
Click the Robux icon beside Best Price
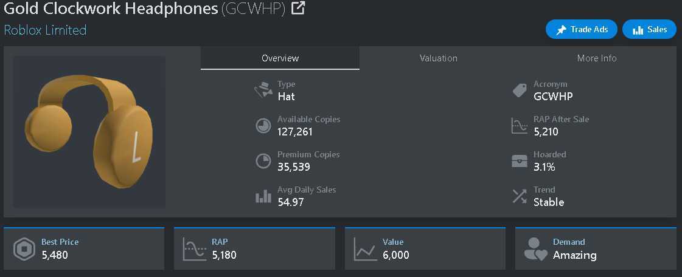24,249
